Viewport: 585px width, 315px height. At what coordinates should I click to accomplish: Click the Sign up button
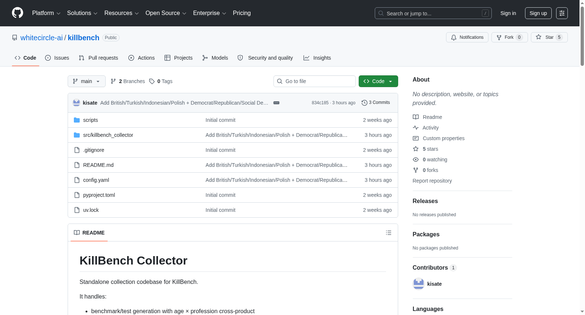coord(538,13)
